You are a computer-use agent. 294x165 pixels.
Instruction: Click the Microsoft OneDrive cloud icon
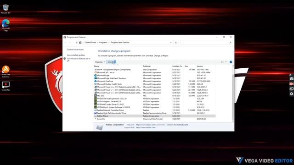(x=96, y=81)
